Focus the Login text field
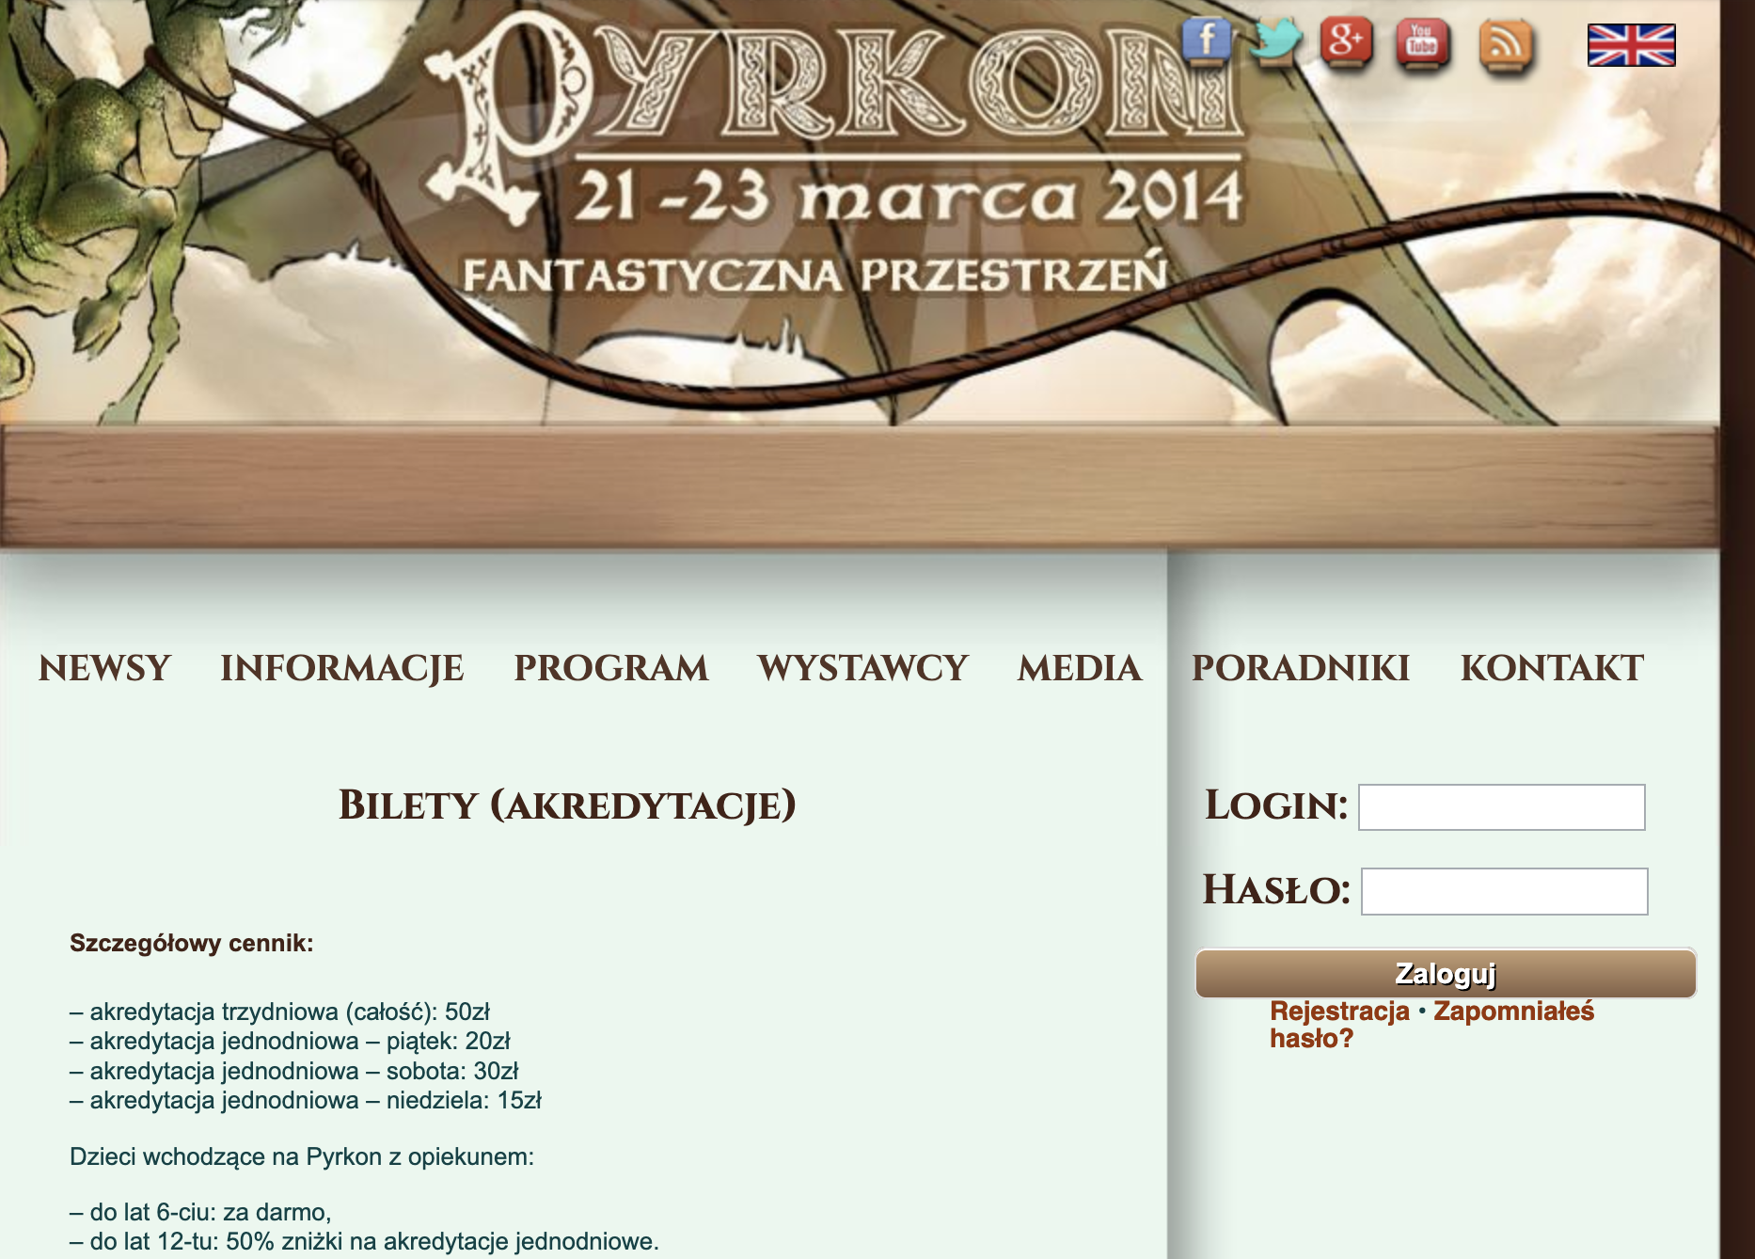 [x=1501, y=807]
